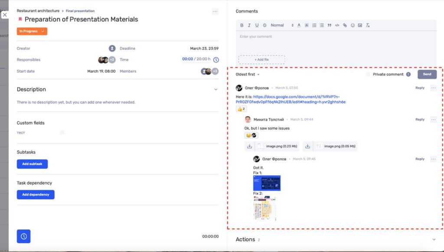This screenshot has height=252, width=444.
Task: Check the тест custom field checkbox
Action: click(x=62, y=133)
